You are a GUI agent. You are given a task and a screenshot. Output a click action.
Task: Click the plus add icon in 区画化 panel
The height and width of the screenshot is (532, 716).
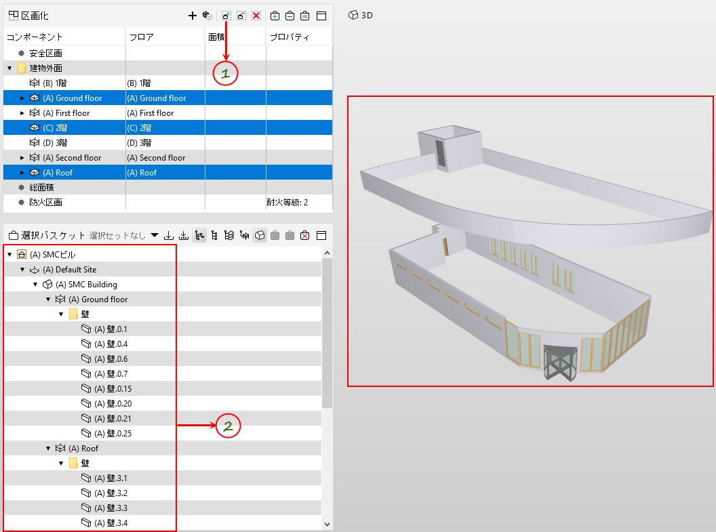point(193,16)
